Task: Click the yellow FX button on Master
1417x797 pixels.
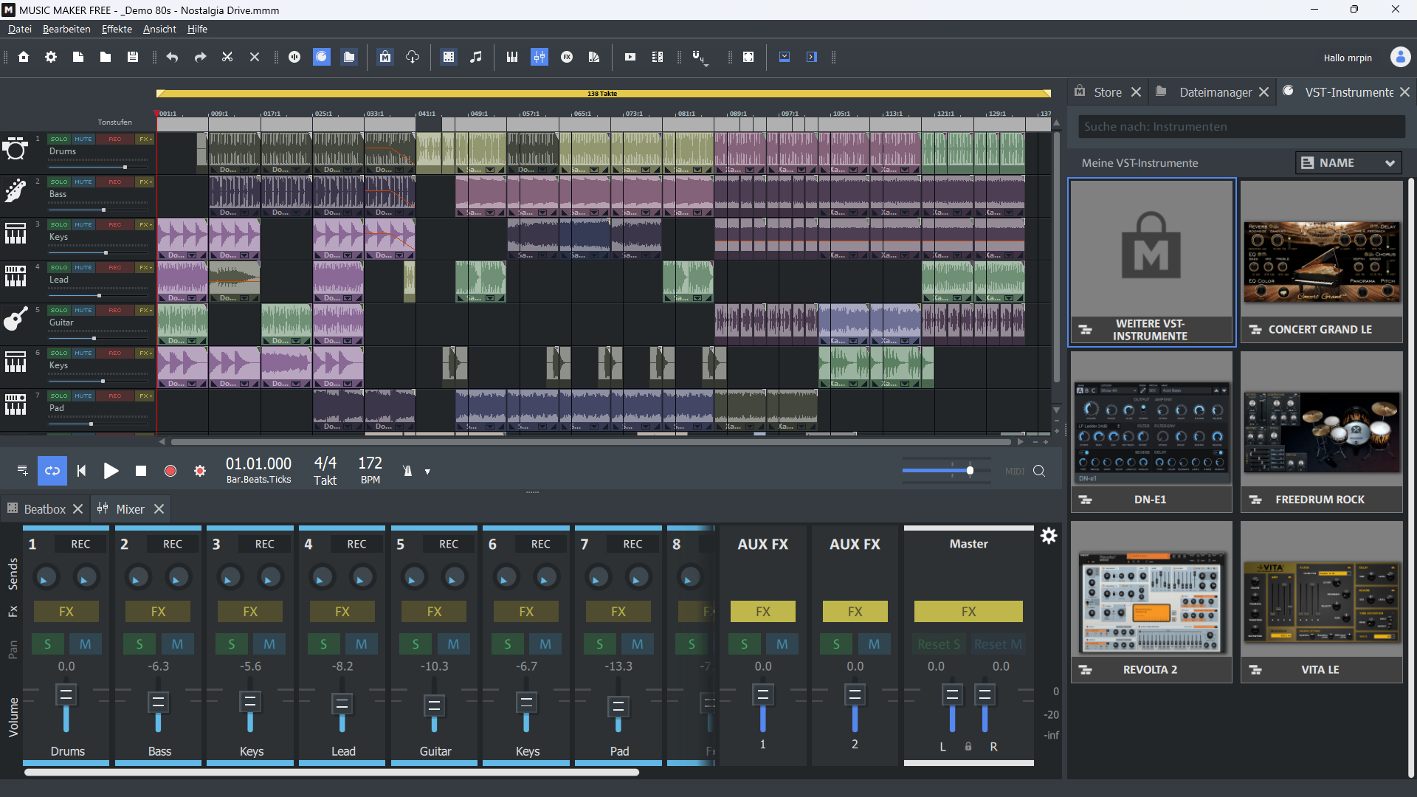Action: 968,611
